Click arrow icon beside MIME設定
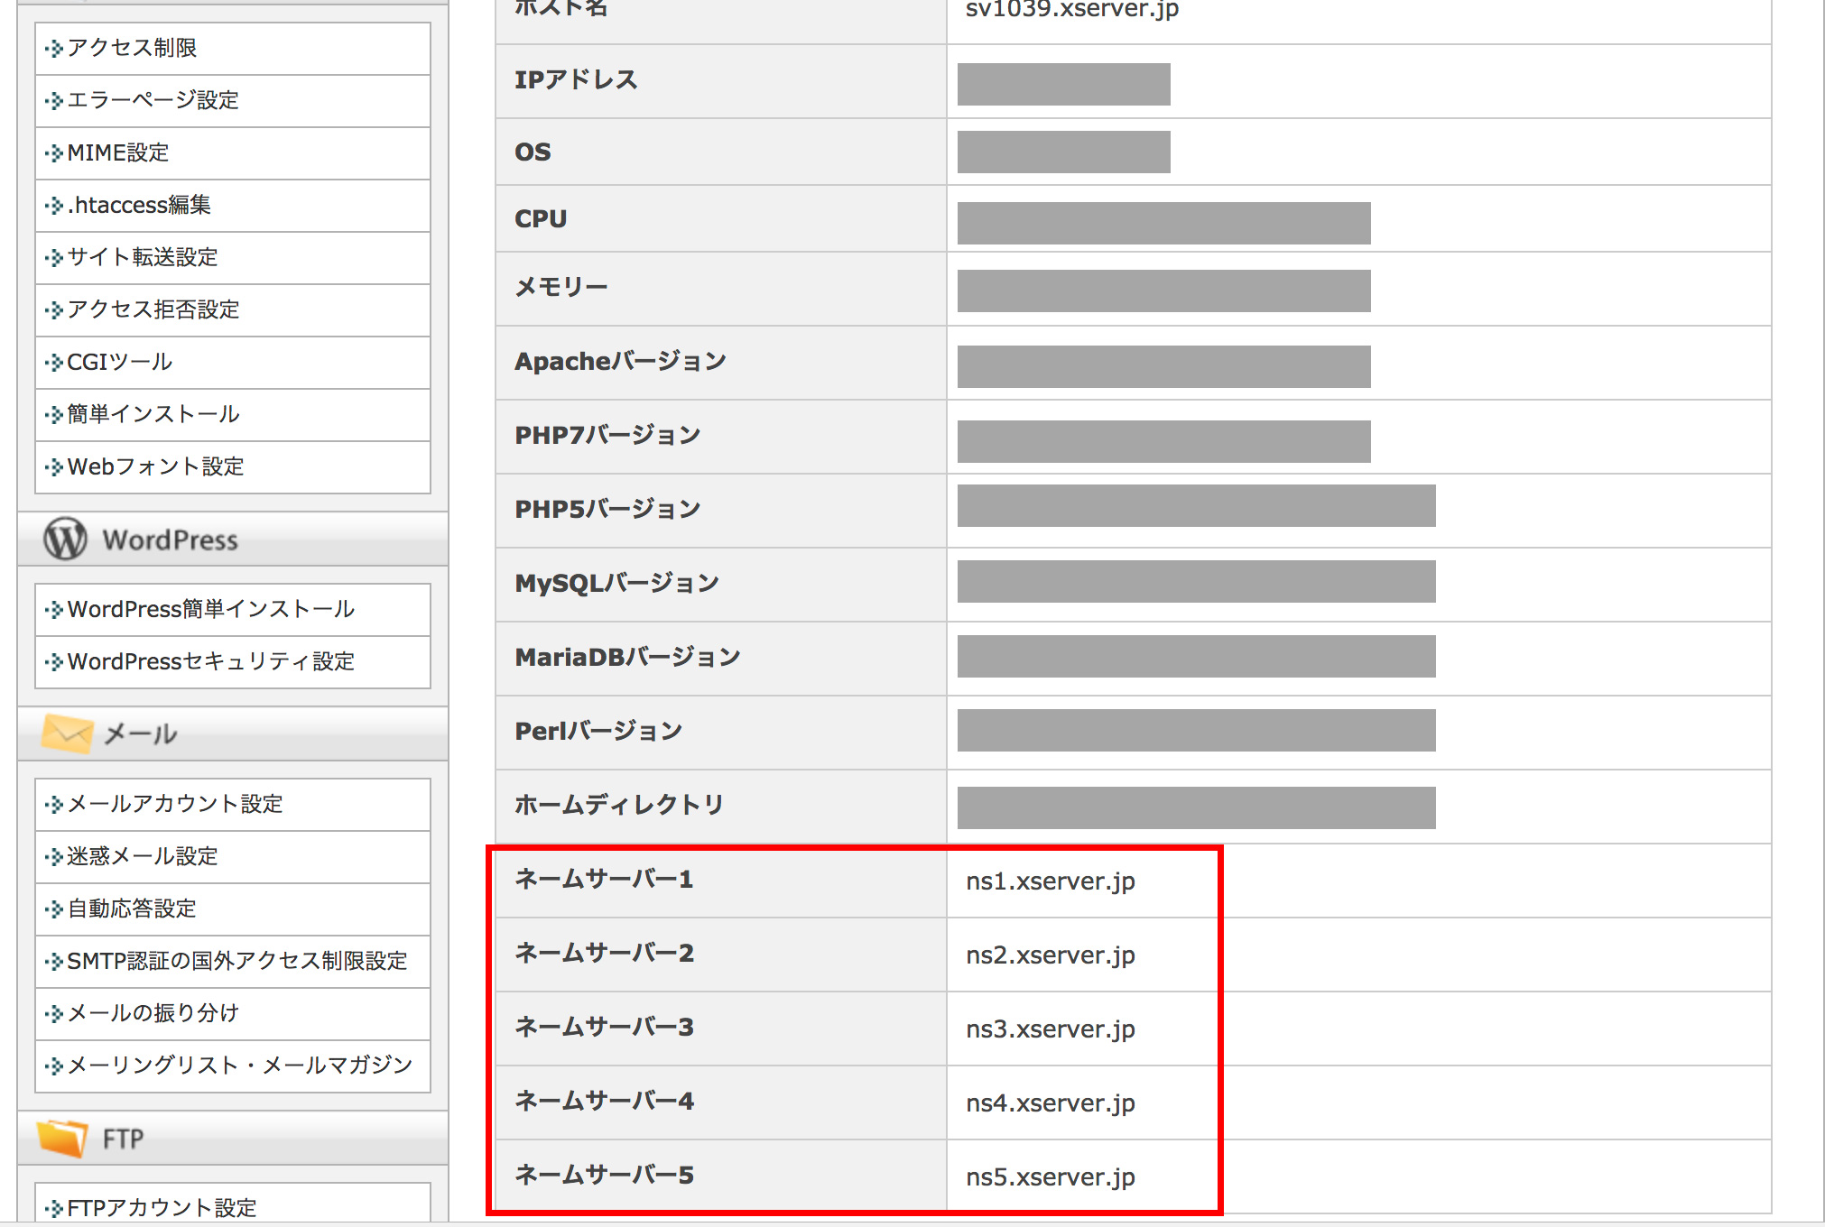The image size is (1825, 1227). point(54,152)
